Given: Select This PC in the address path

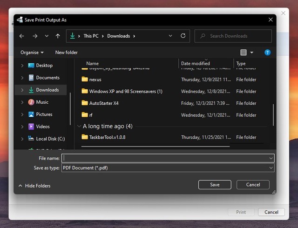Looking at the screenshot, I should [91, 36].
